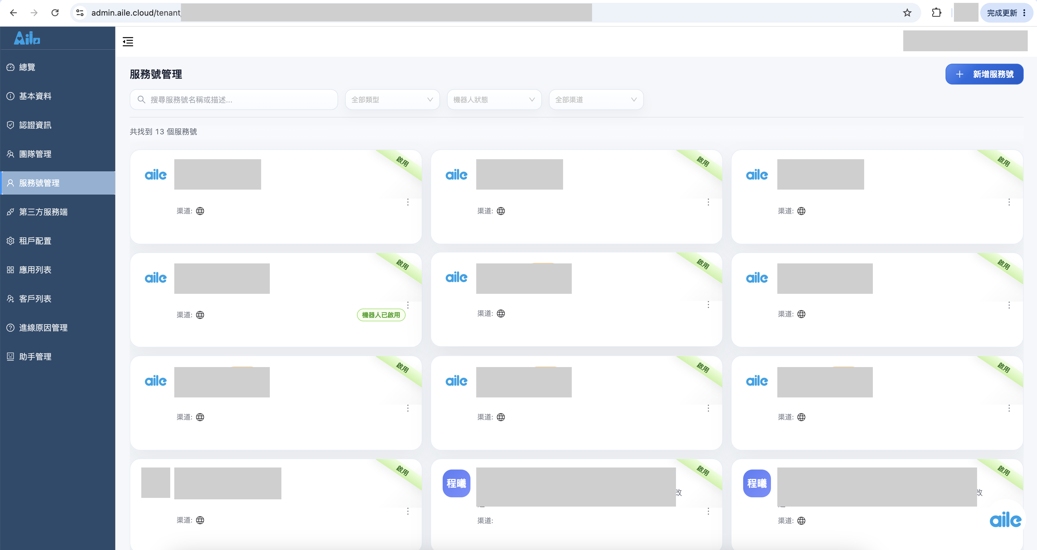1037x550 pixels.
Task: Open the 機器人狀態 filter dropdown
Action: [494, 100]
